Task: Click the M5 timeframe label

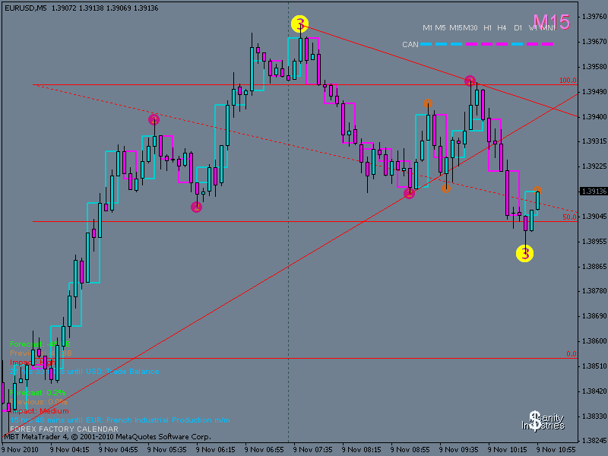Action: [440, 28]
